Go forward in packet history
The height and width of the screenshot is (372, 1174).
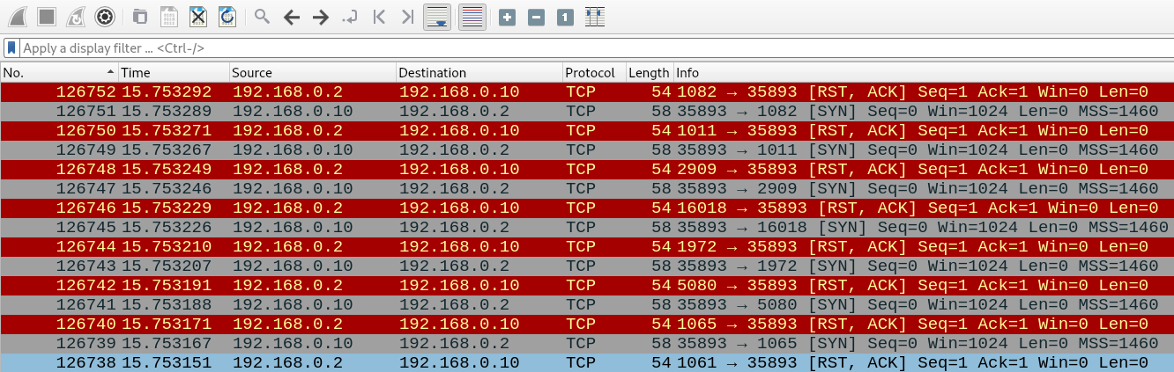pos(321,17)
